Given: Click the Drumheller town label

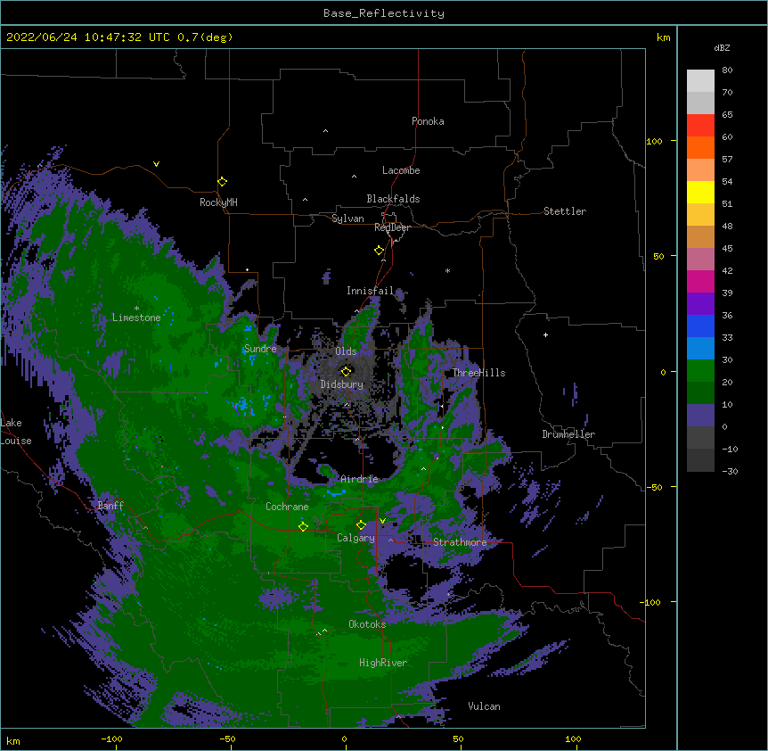Looking at the screenshot, I should coord(568,434).
